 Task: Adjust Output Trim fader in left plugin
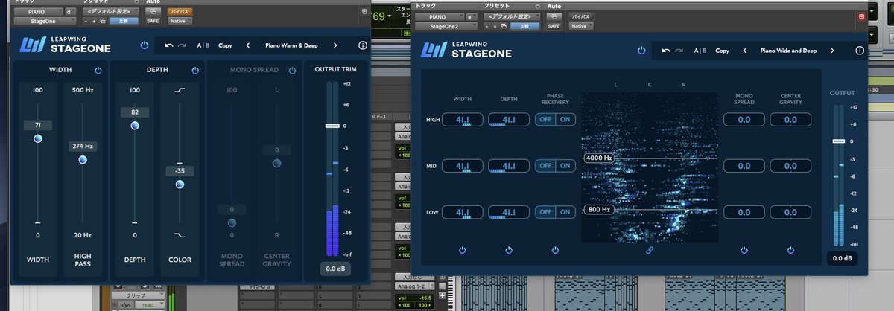click(x=332, y=126)
